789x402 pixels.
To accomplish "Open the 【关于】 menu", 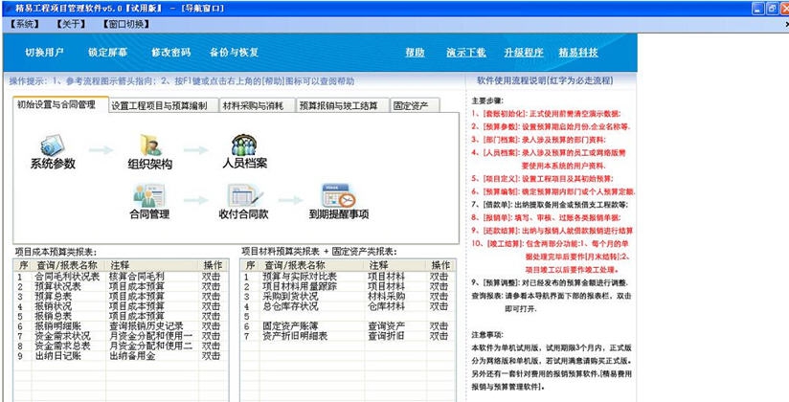I will coord(71,24).
